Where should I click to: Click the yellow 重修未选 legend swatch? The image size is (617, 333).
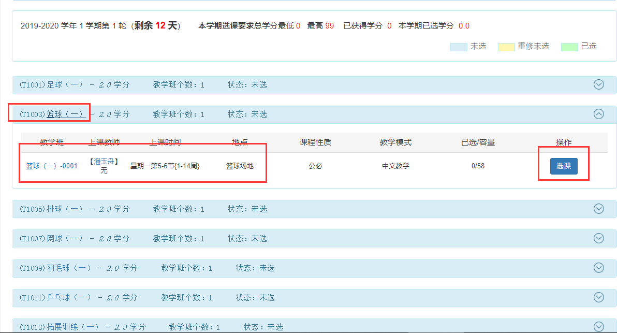pyautogui.click(x=506, y=47)
